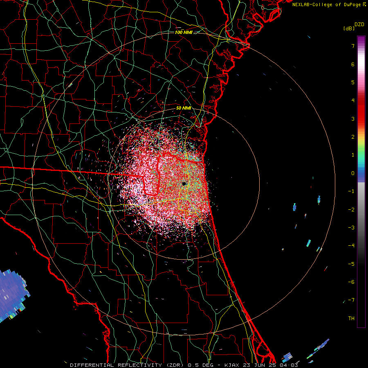Image resolution: width=368 pixels, height=368 pixels.
Task: Click the NEXLAB-College of DuPage watermark text
Action: (329, 4)
